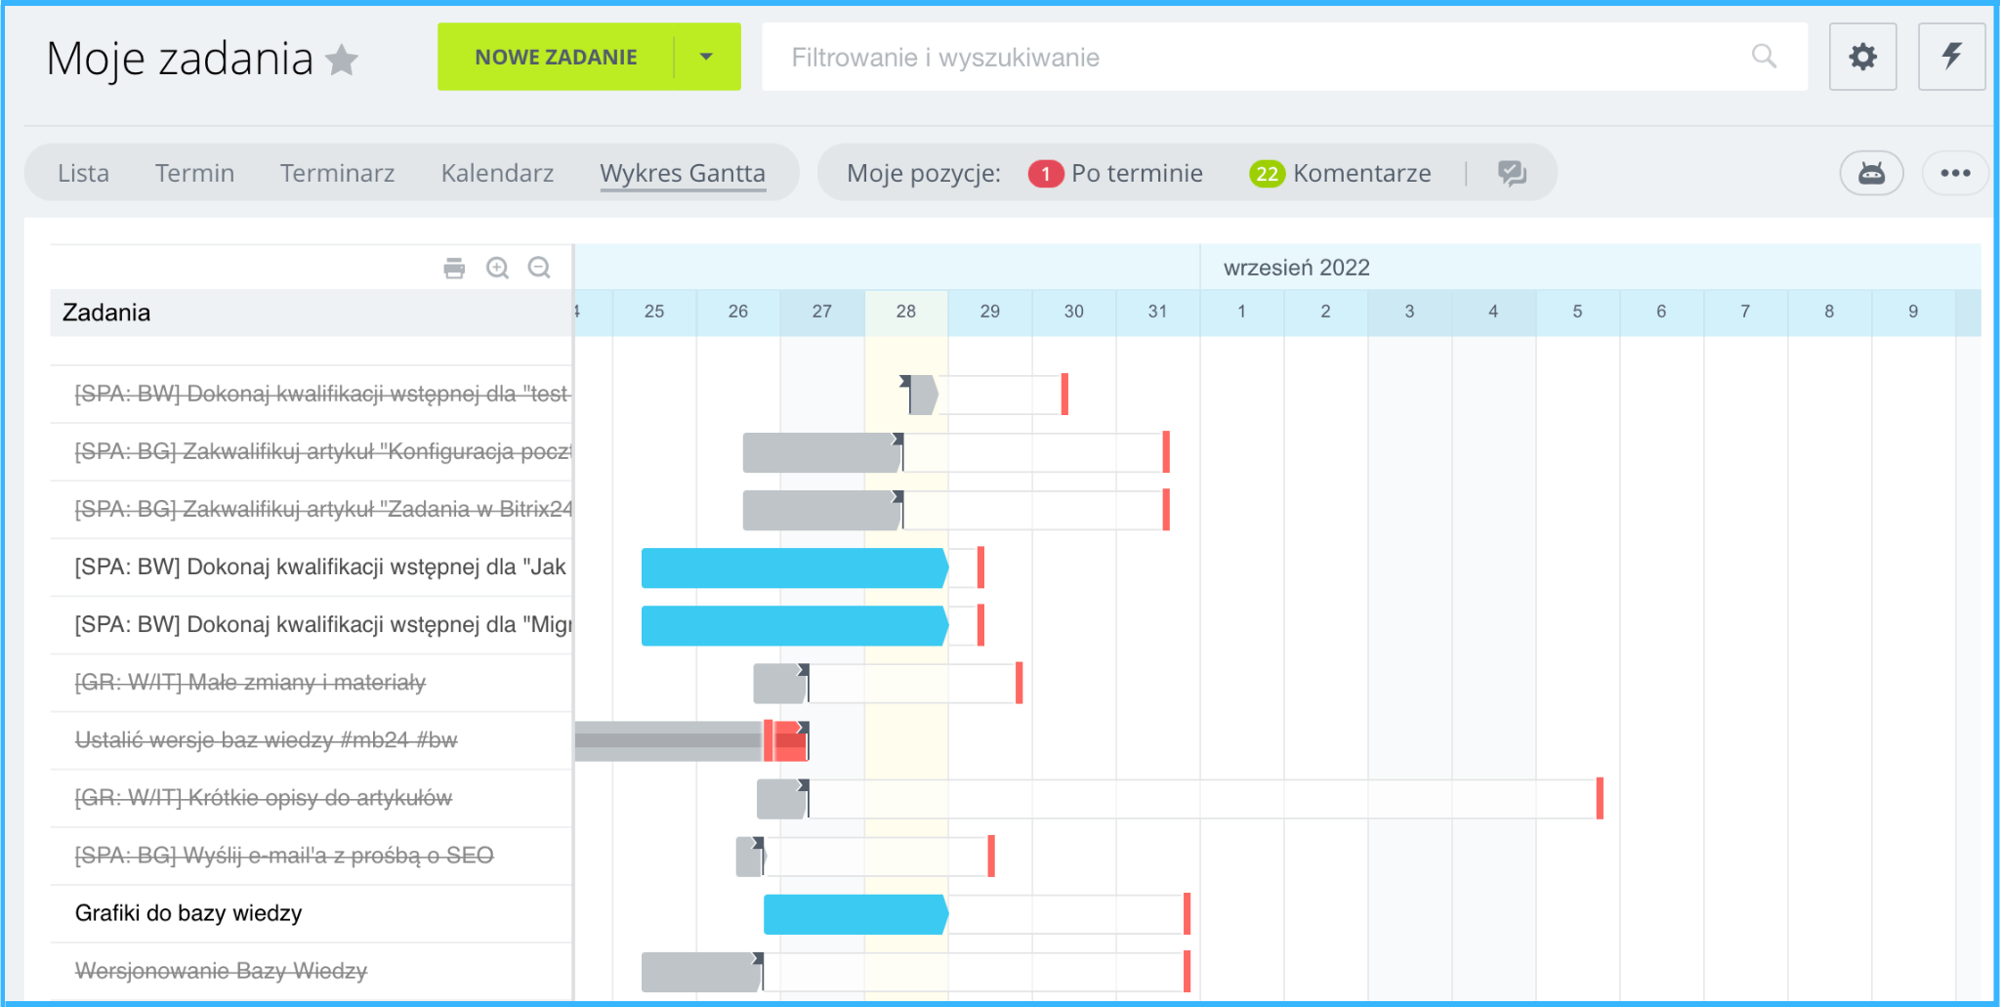The width and height of the screenshot is (2000, 1007).
Task: Open the settings gear menu
Action: (1862, 57)
